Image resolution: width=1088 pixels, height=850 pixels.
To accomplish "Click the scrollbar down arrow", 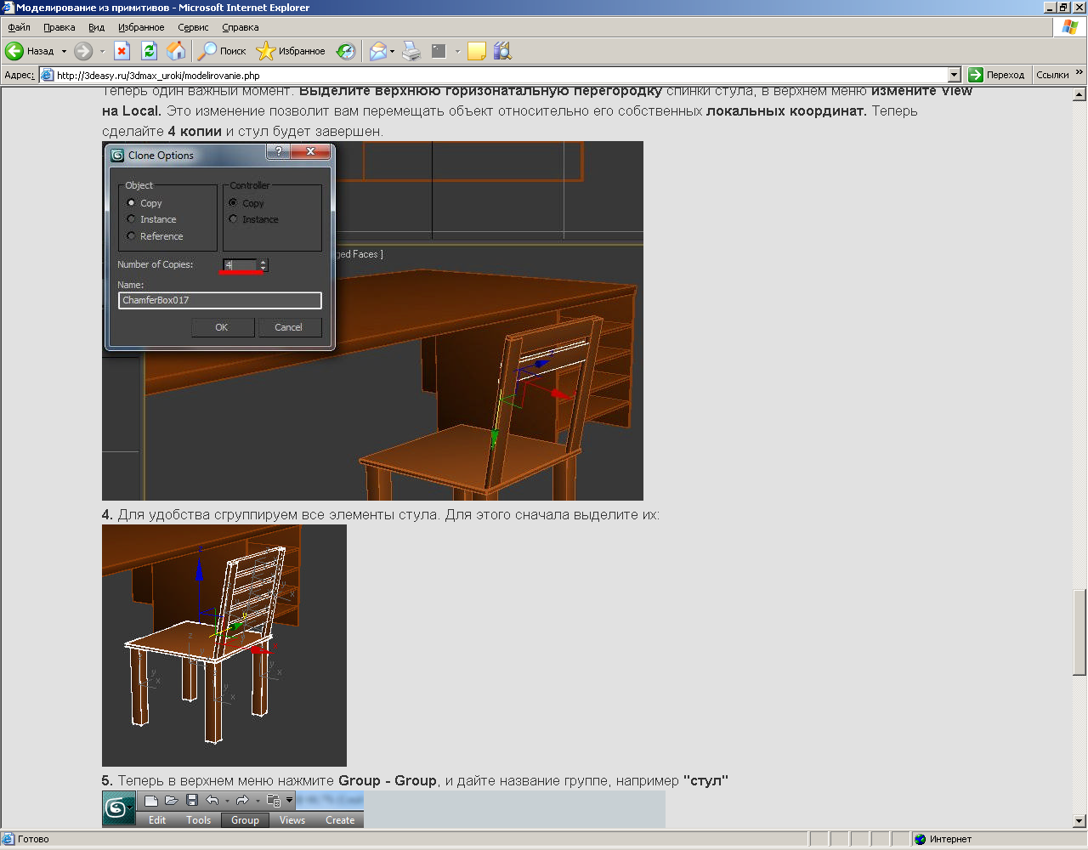I will pyautogui.click(x=1079, y=821).
